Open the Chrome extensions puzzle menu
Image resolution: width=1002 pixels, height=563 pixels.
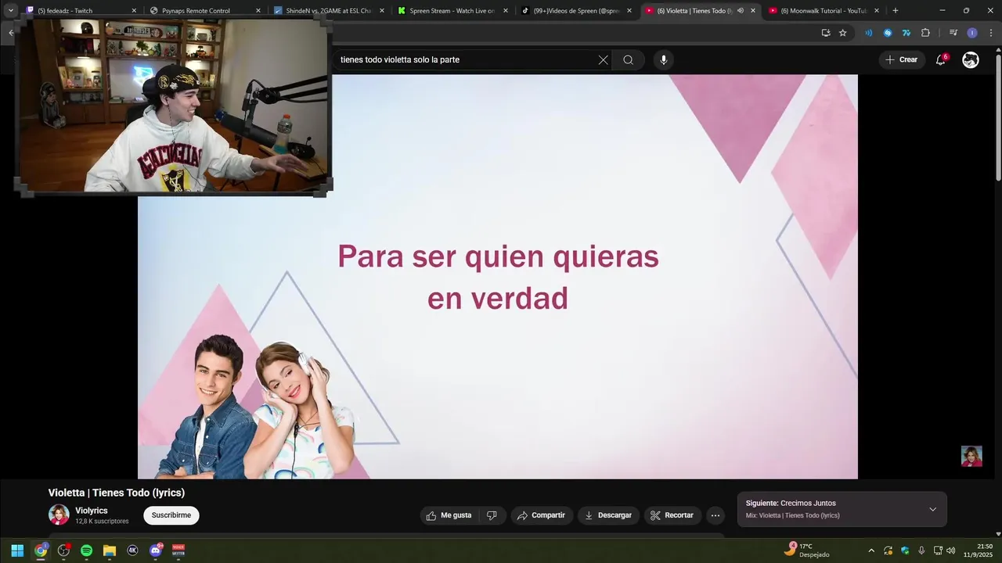click(x=925, y=33)
